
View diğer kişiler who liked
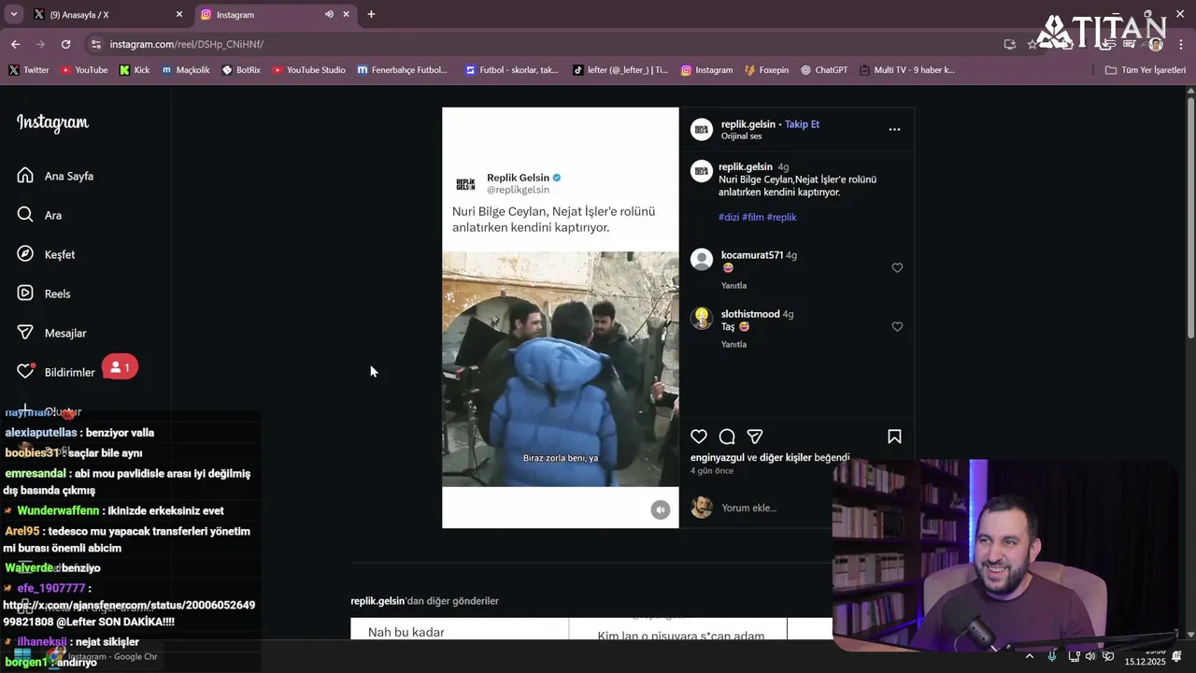[785, 458]
